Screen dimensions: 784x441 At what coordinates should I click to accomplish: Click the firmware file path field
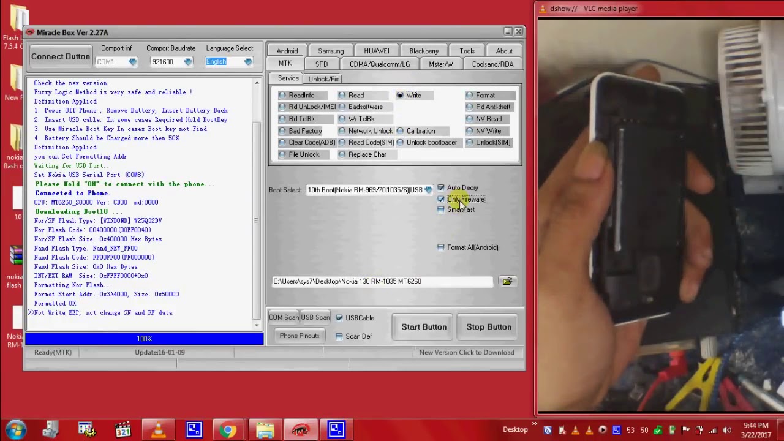(x=382, y=281)
